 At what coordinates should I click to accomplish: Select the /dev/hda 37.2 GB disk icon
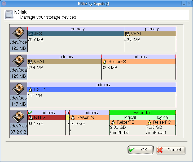19,117
